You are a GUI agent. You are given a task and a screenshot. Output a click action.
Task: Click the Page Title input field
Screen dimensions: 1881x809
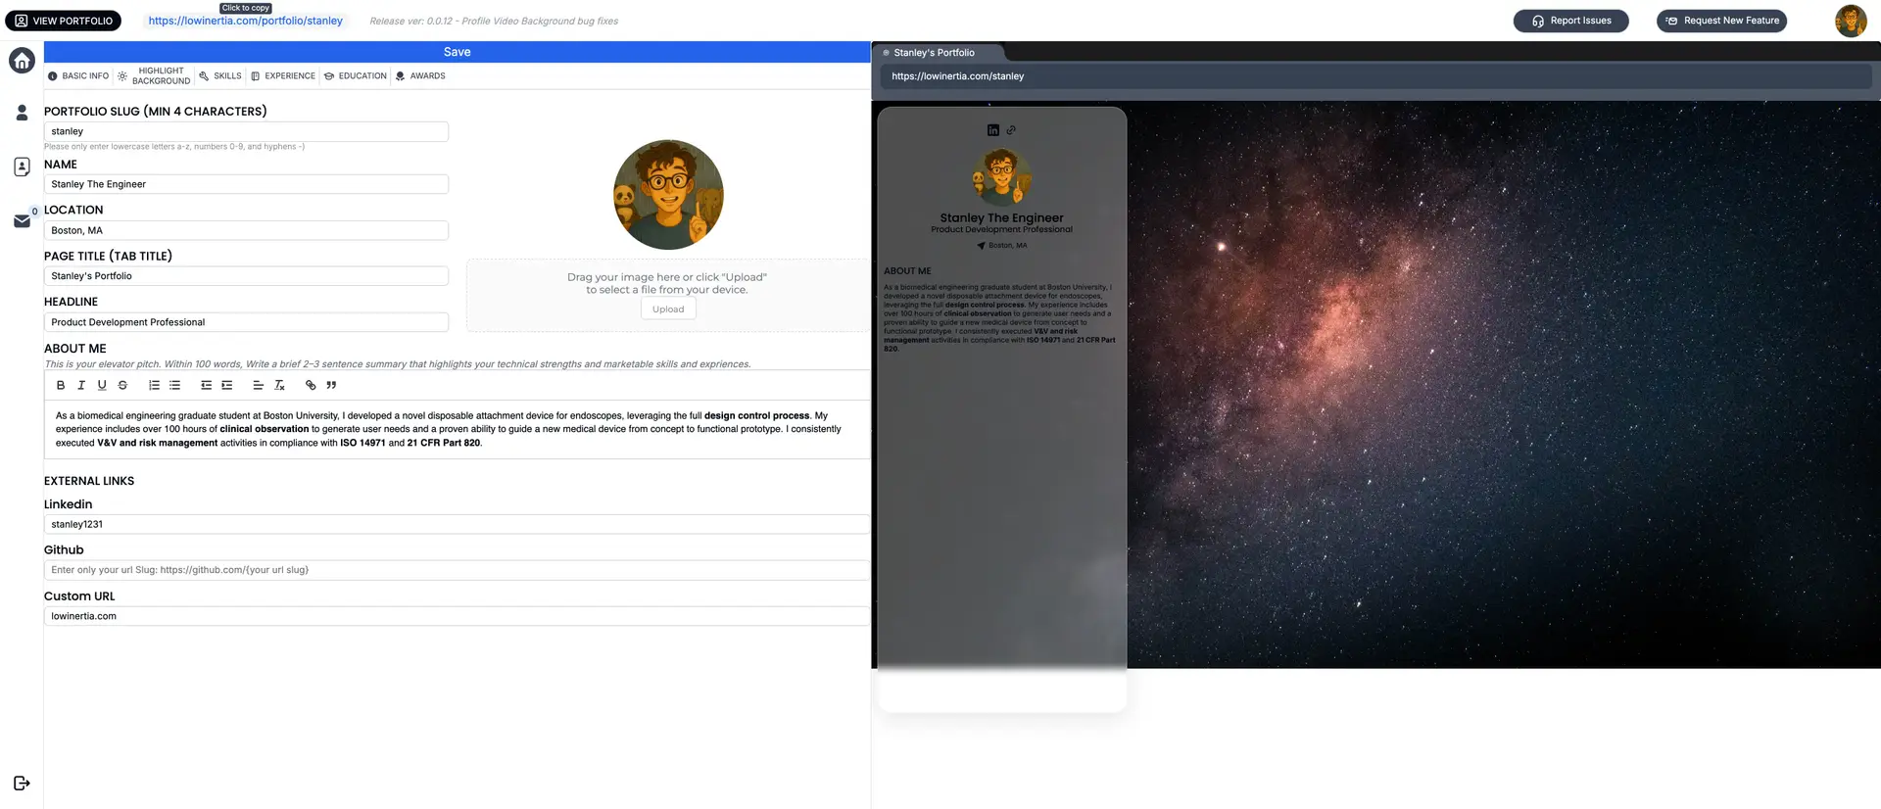coord(246,276)
